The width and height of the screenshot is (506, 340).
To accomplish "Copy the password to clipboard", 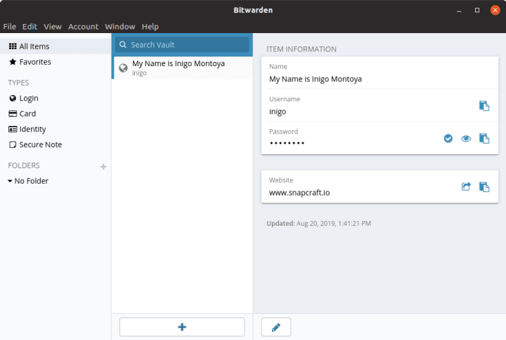I will click(x=484, y=139).
